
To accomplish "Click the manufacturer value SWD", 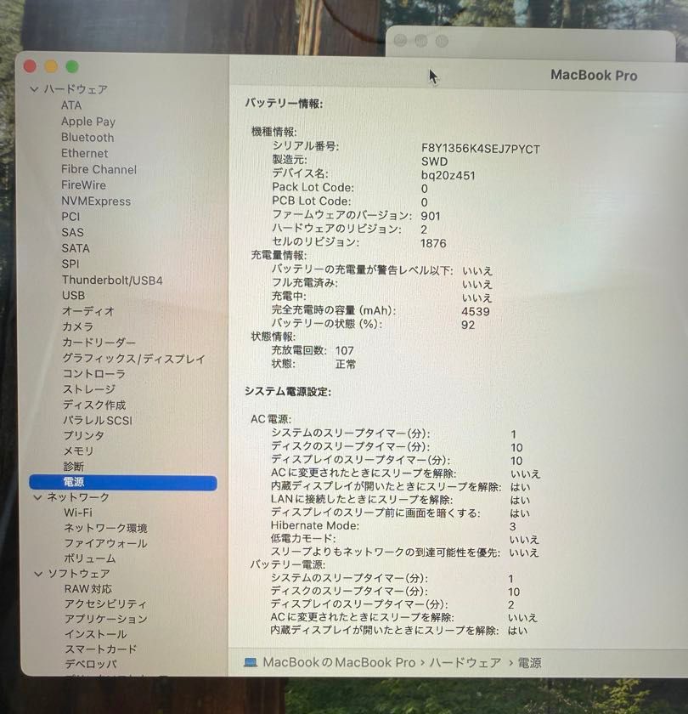I will (435, 161).
